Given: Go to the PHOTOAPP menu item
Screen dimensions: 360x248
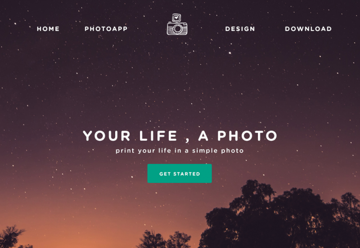Looking at the screenshot, I should click(x=106, y=29).
